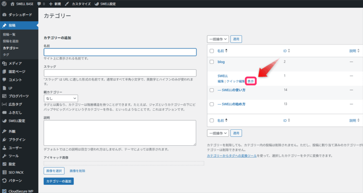Open 投稿一覧 submenu item
This screenshot has height=193, width=363.
coord(9,34)
